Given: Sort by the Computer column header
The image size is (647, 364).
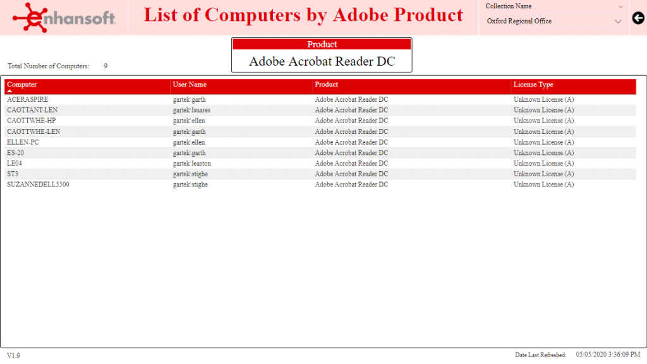Looking at the screenshot, I should pos(22,85).
